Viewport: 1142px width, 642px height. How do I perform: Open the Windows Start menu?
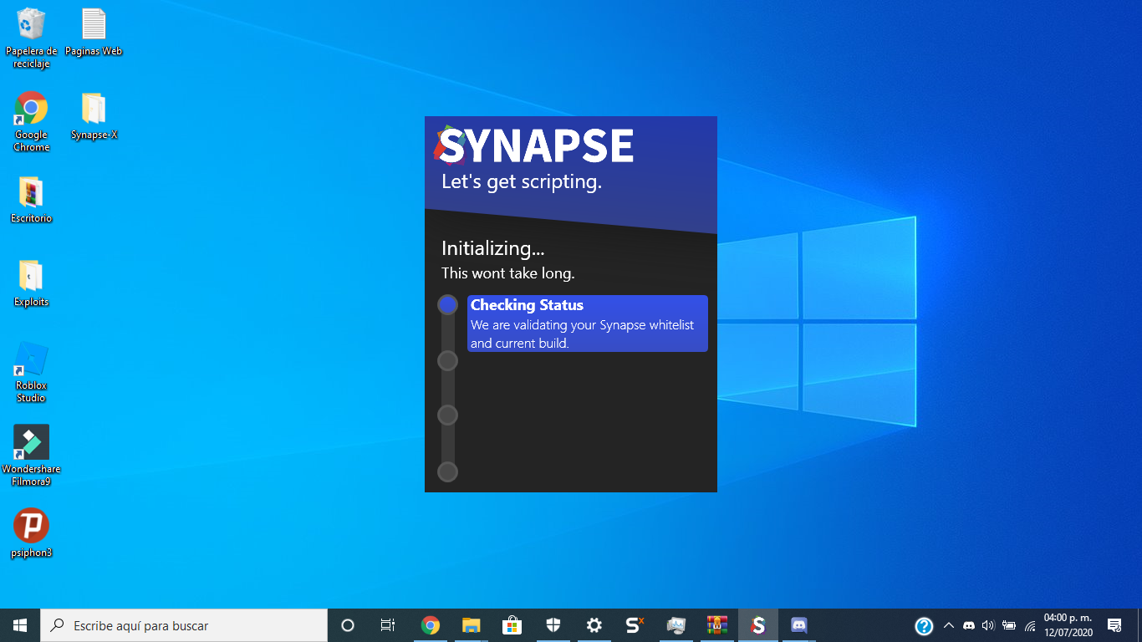tap(20, 625)
